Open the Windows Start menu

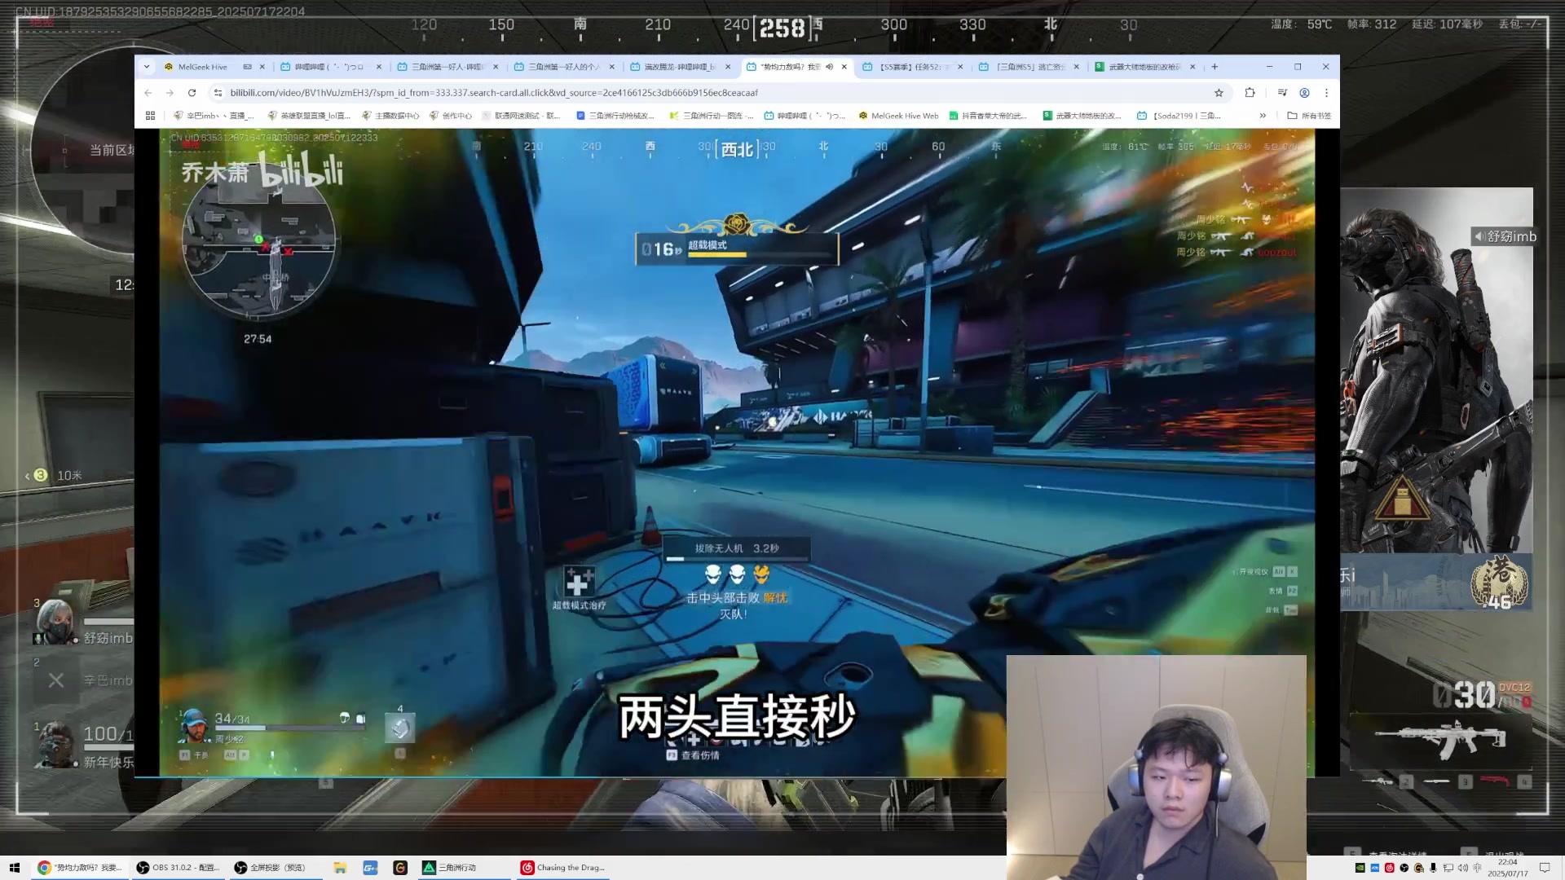coord(14,868)
